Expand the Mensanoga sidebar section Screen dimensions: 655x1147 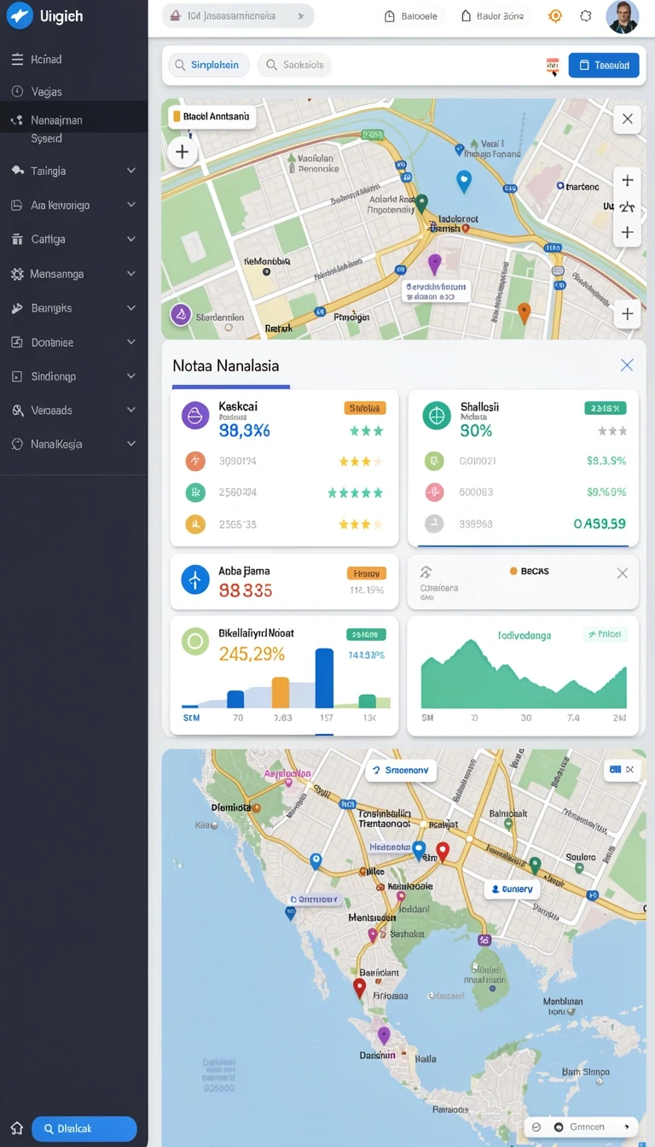(x=131, y=274)
